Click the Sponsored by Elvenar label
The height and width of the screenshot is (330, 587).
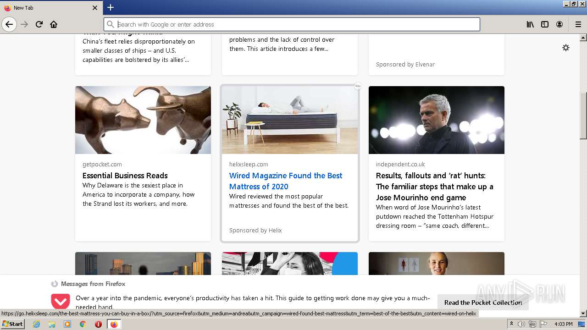[405, 64]
